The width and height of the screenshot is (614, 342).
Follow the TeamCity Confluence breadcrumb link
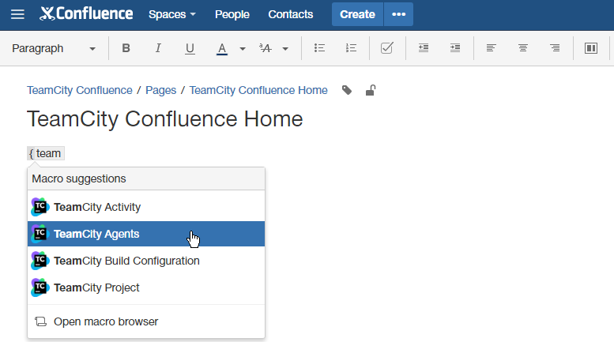point(80,90)
